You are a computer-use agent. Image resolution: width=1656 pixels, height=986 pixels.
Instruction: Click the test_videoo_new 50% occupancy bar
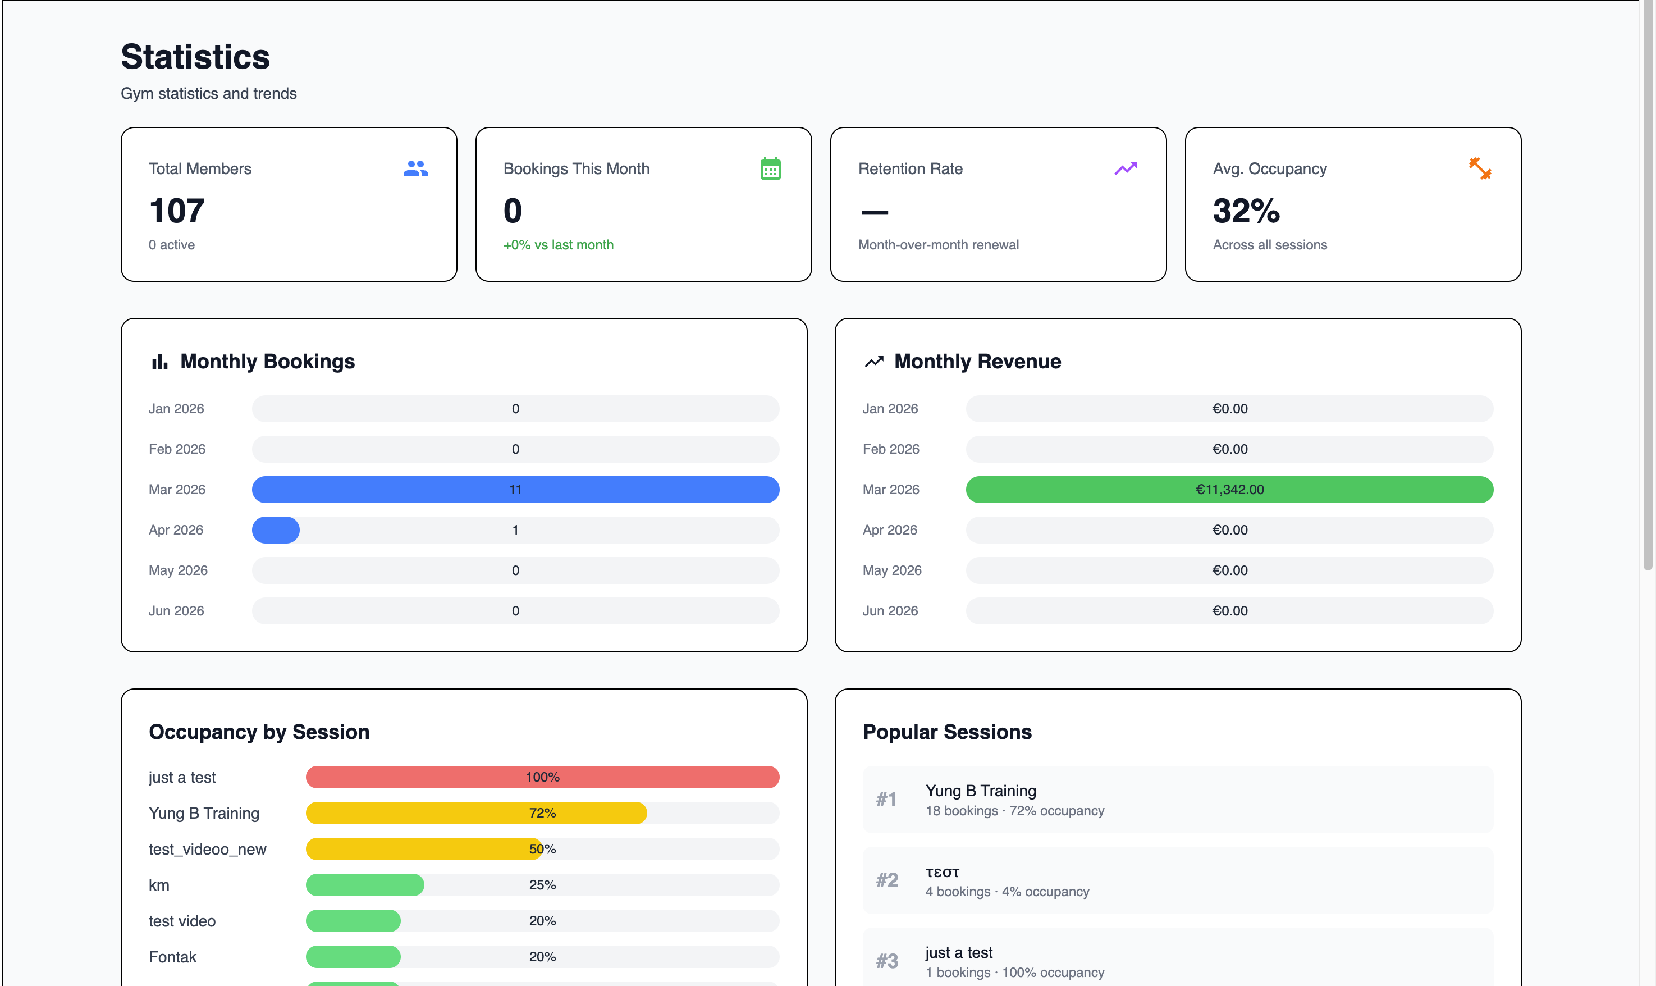[543, 849]
